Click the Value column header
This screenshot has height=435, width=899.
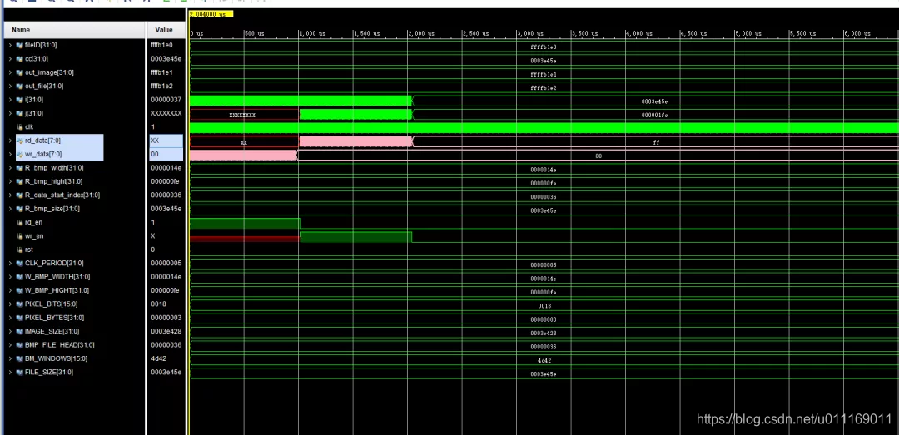coord(166,30)
